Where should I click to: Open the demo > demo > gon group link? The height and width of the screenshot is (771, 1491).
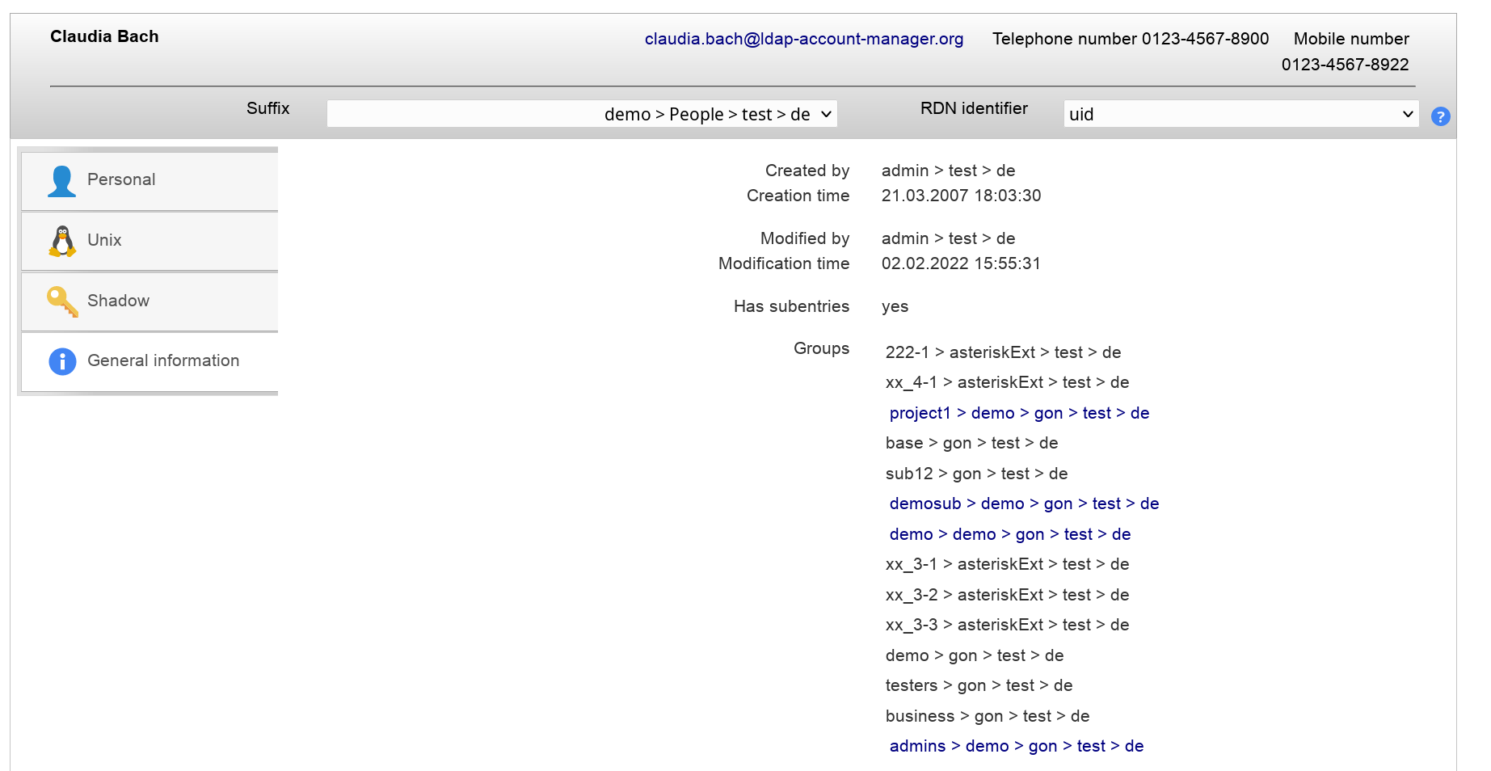[x=1009, y=534]
